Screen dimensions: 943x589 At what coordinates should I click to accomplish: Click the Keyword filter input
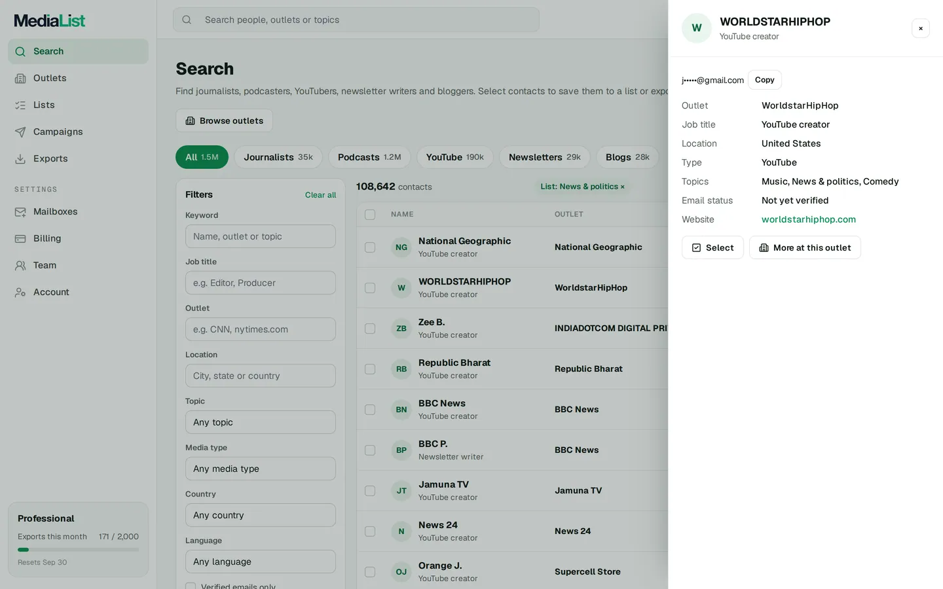click(x=261, y=236)
